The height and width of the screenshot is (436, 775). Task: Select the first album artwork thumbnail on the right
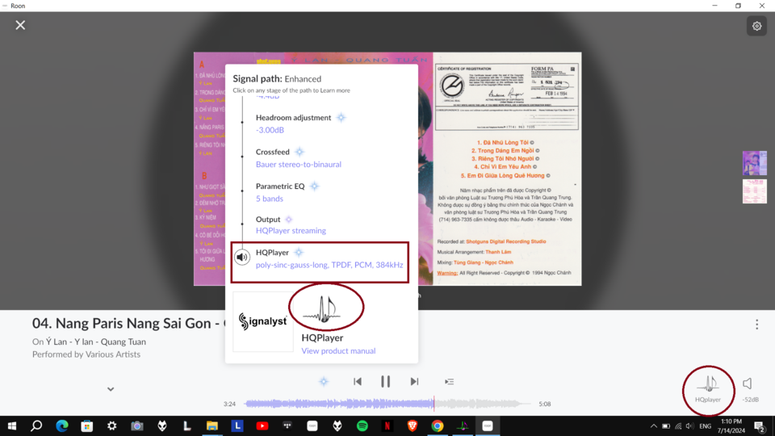point(755,163)
